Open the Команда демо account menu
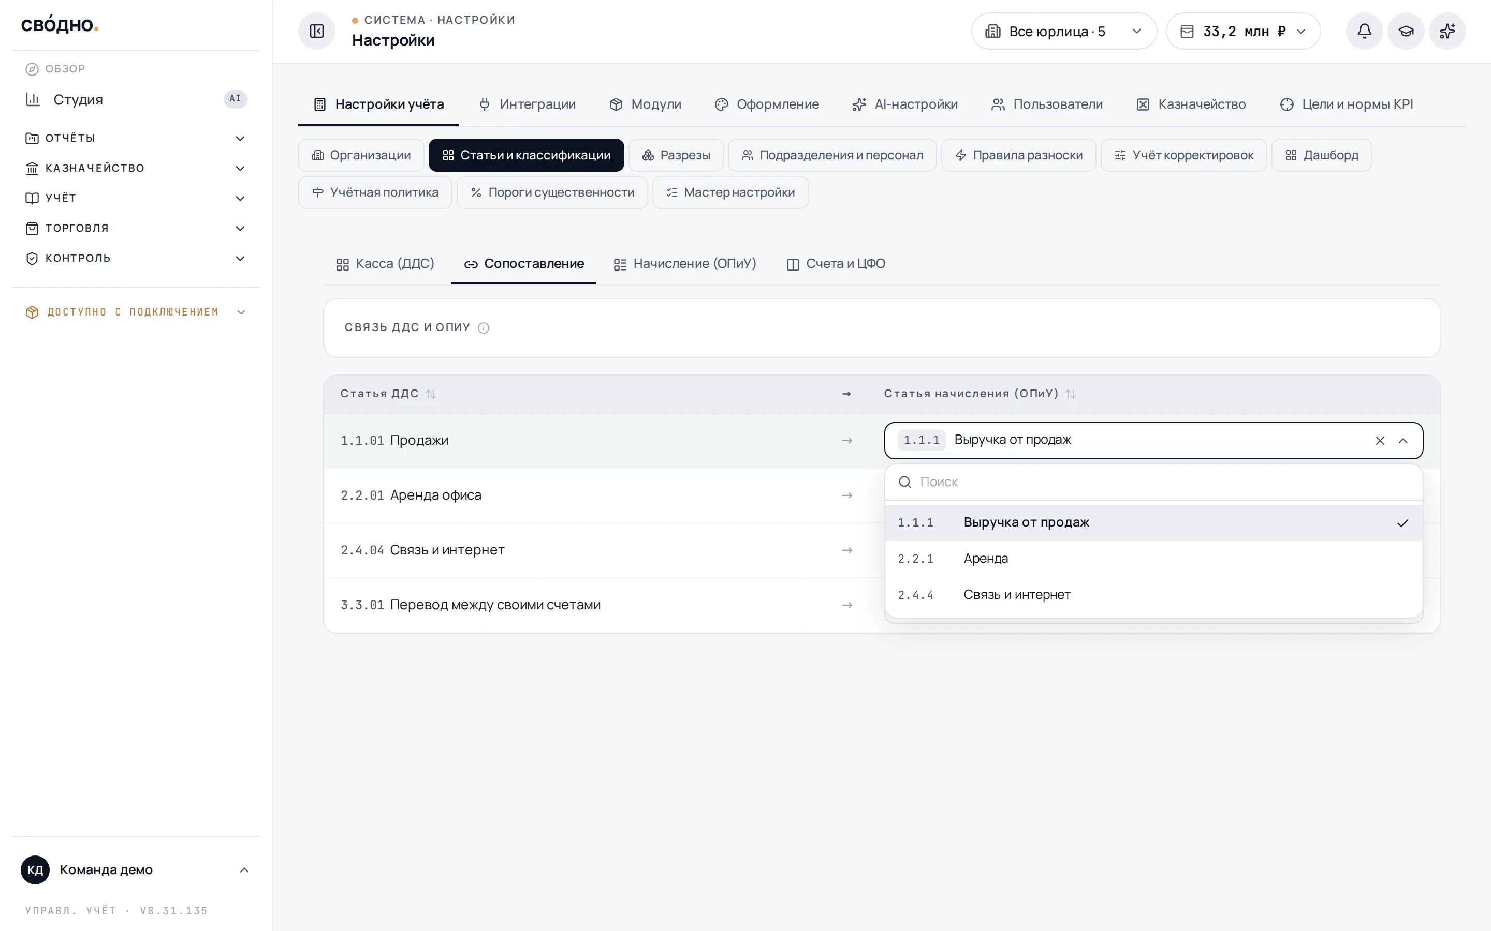 pos(136,869)
